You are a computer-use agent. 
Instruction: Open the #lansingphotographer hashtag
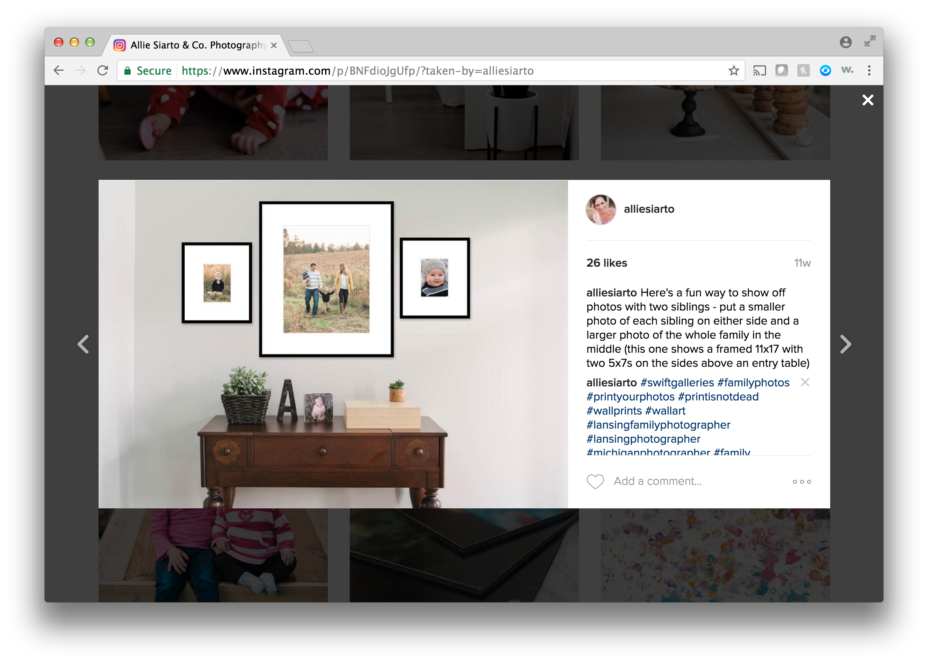coord(643,439)
